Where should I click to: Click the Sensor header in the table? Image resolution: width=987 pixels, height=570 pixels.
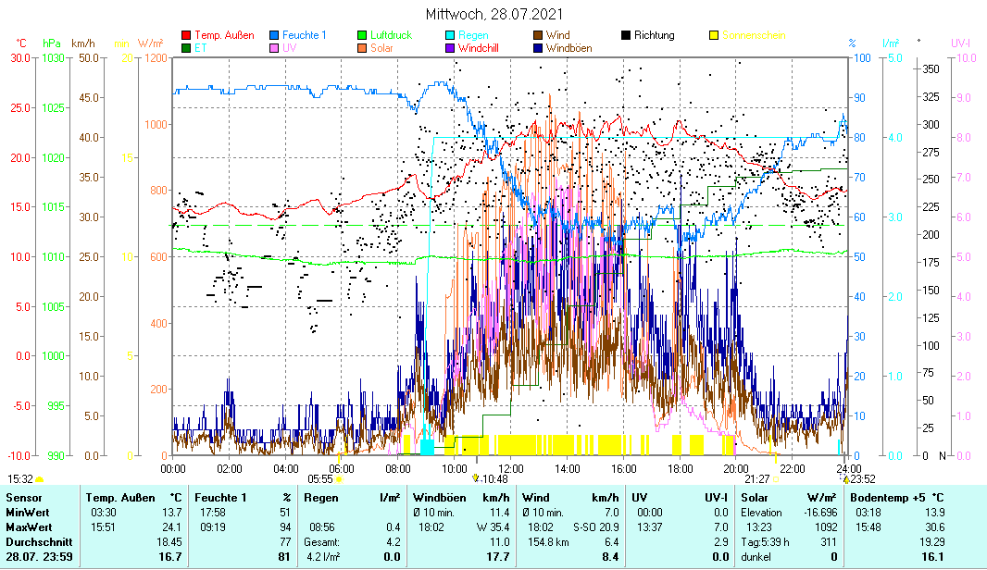tap(24, 498)
